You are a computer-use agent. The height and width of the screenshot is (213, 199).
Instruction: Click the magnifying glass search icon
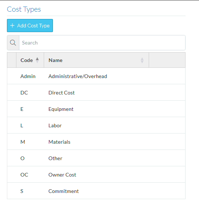[13, 43]
